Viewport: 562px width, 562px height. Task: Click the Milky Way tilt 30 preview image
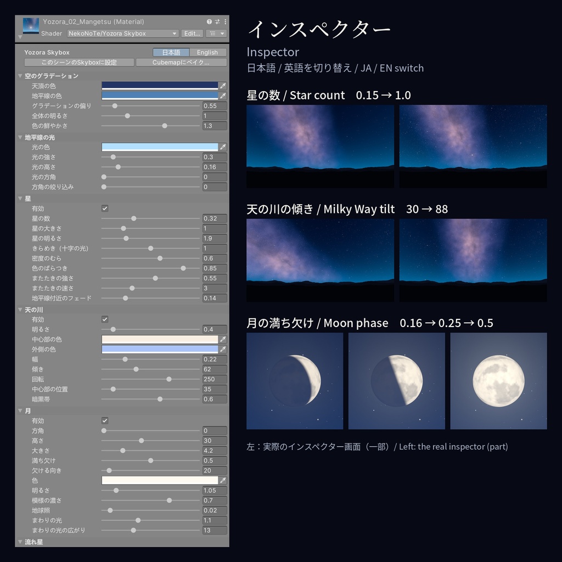click(x=320, y=260)
